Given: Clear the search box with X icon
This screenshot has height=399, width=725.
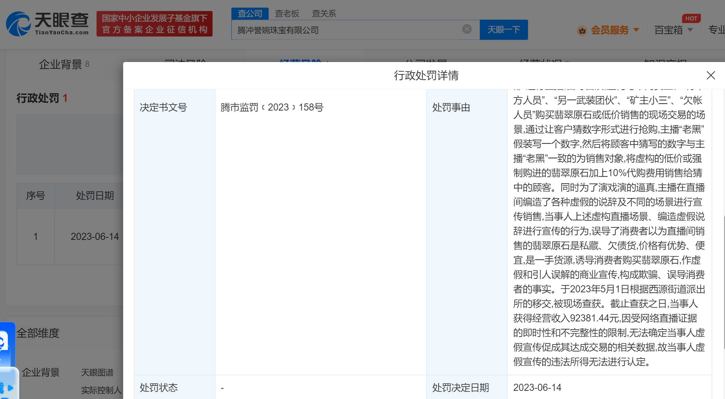Looking at the screenshot, I should (467, 29).
